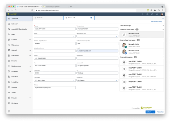Go back with the browser back arrow
This screenshot has width=171, height=122.
pos(9,10)
